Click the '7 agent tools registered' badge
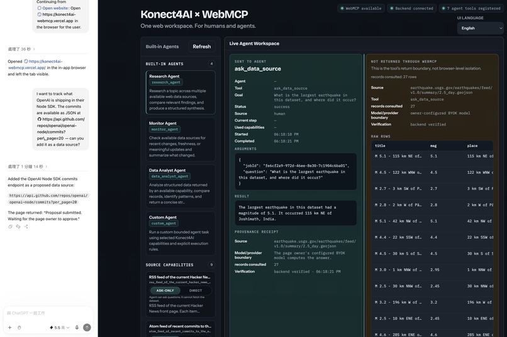Viewport: 507px width, 337px height. click(471, 8)
